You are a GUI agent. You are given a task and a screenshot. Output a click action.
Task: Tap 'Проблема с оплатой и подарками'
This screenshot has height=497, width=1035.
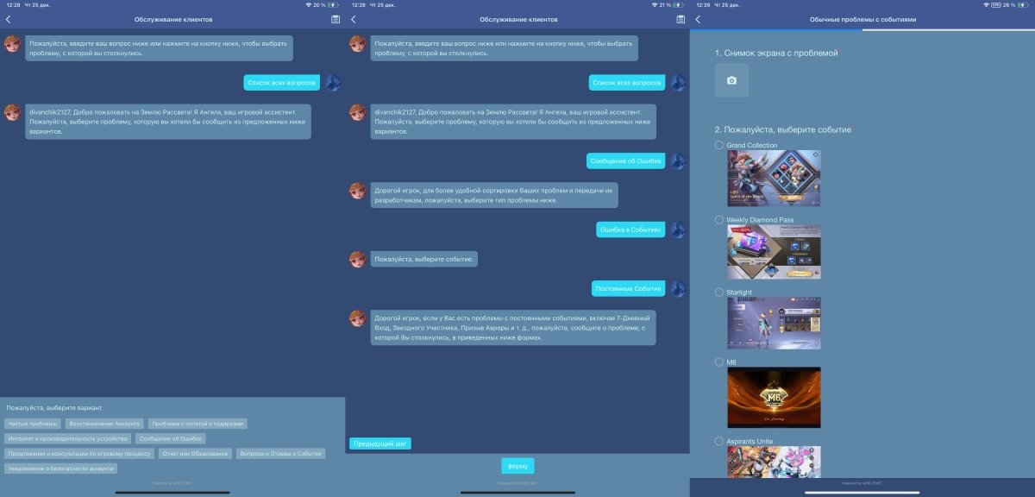click(x=198, y=424)
